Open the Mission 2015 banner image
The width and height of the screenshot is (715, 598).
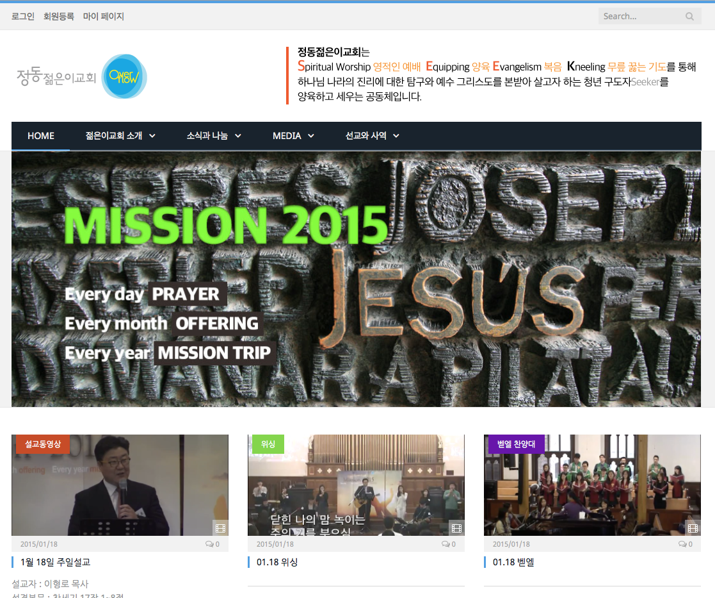point(356,279)
